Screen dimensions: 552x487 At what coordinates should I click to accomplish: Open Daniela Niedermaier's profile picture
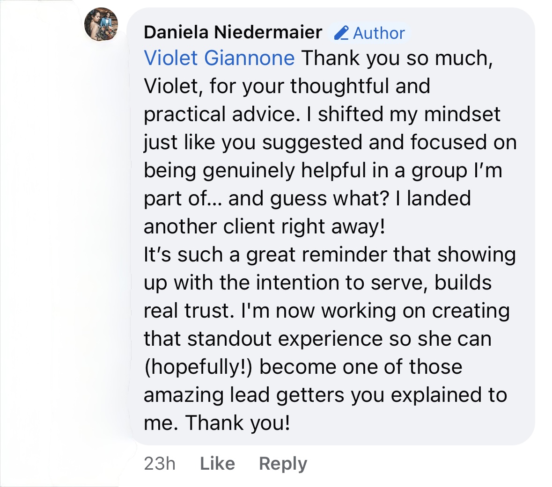(x=101, y=25)
